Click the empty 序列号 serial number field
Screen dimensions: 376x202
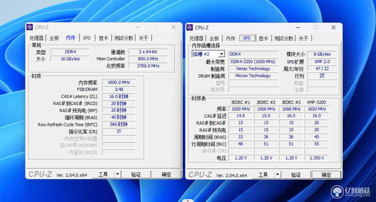[x=253, y=90]
